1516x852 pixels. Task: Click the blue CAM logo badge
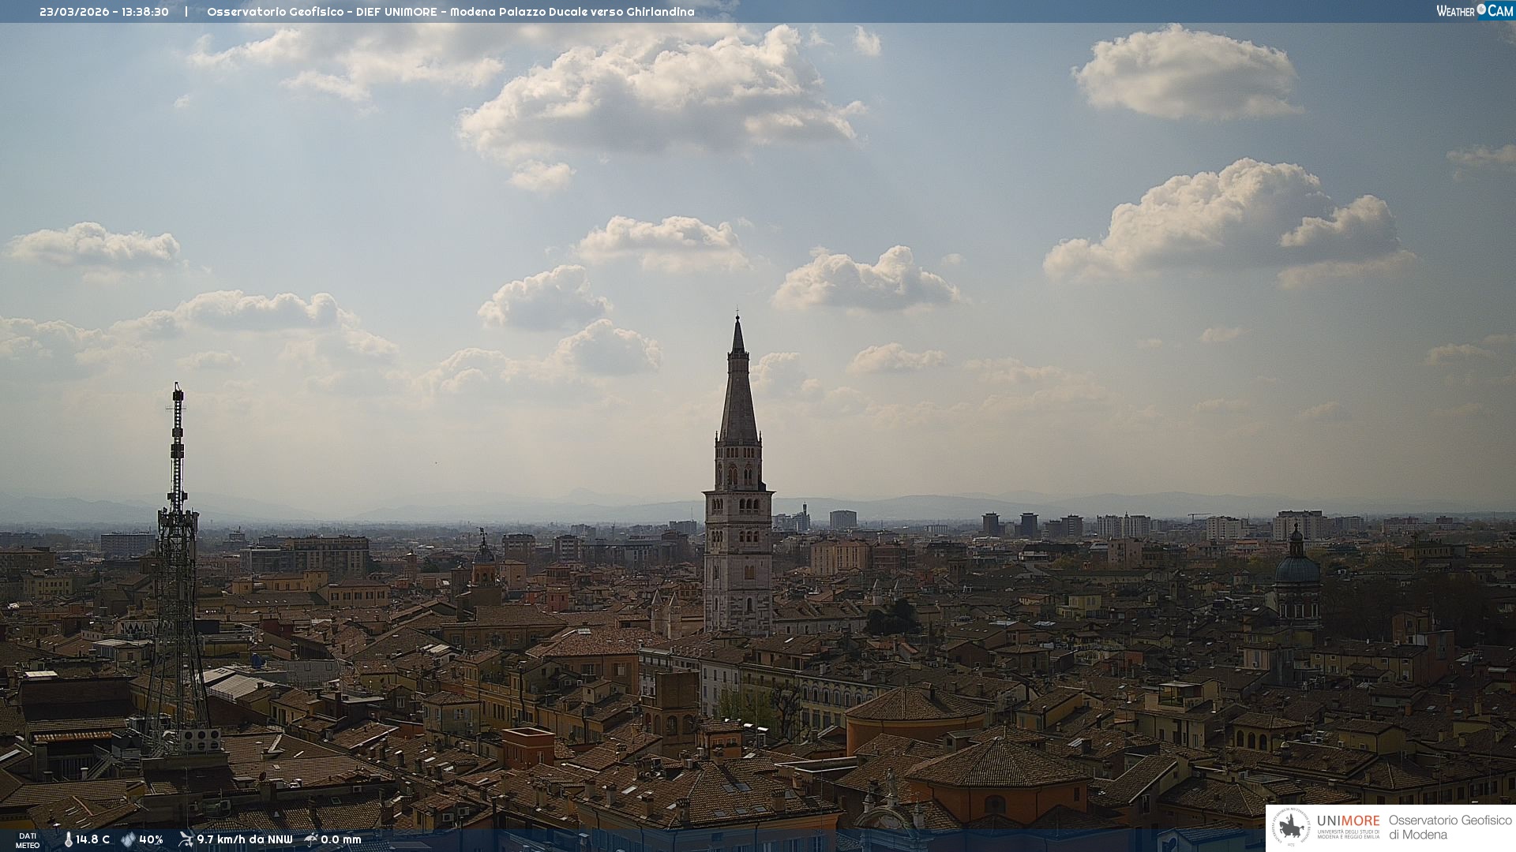coord(1500,11)
